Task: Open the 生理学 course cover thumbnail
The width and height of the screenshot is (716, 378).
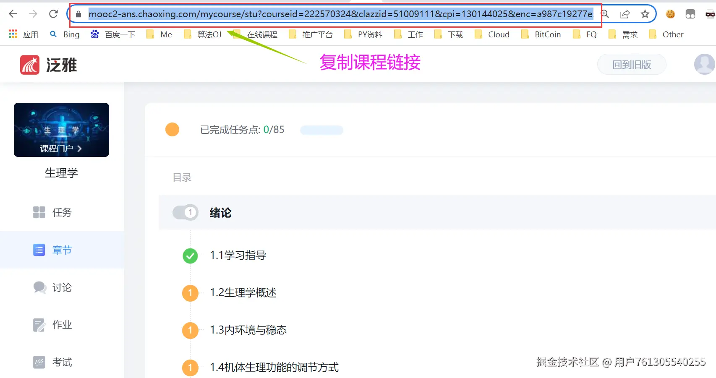Action: coord(61,130)
